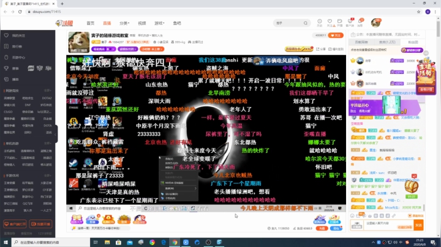The height and width of the screenshot is (247, 441).
Task: Click the chat message input field
Action: point(389,225)
